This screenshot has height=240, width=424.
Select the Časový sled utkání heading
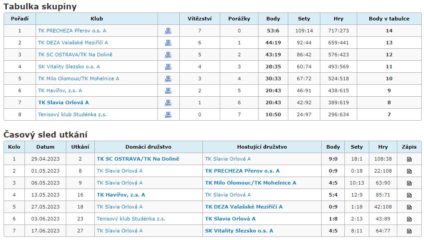(x=45, y=134)
